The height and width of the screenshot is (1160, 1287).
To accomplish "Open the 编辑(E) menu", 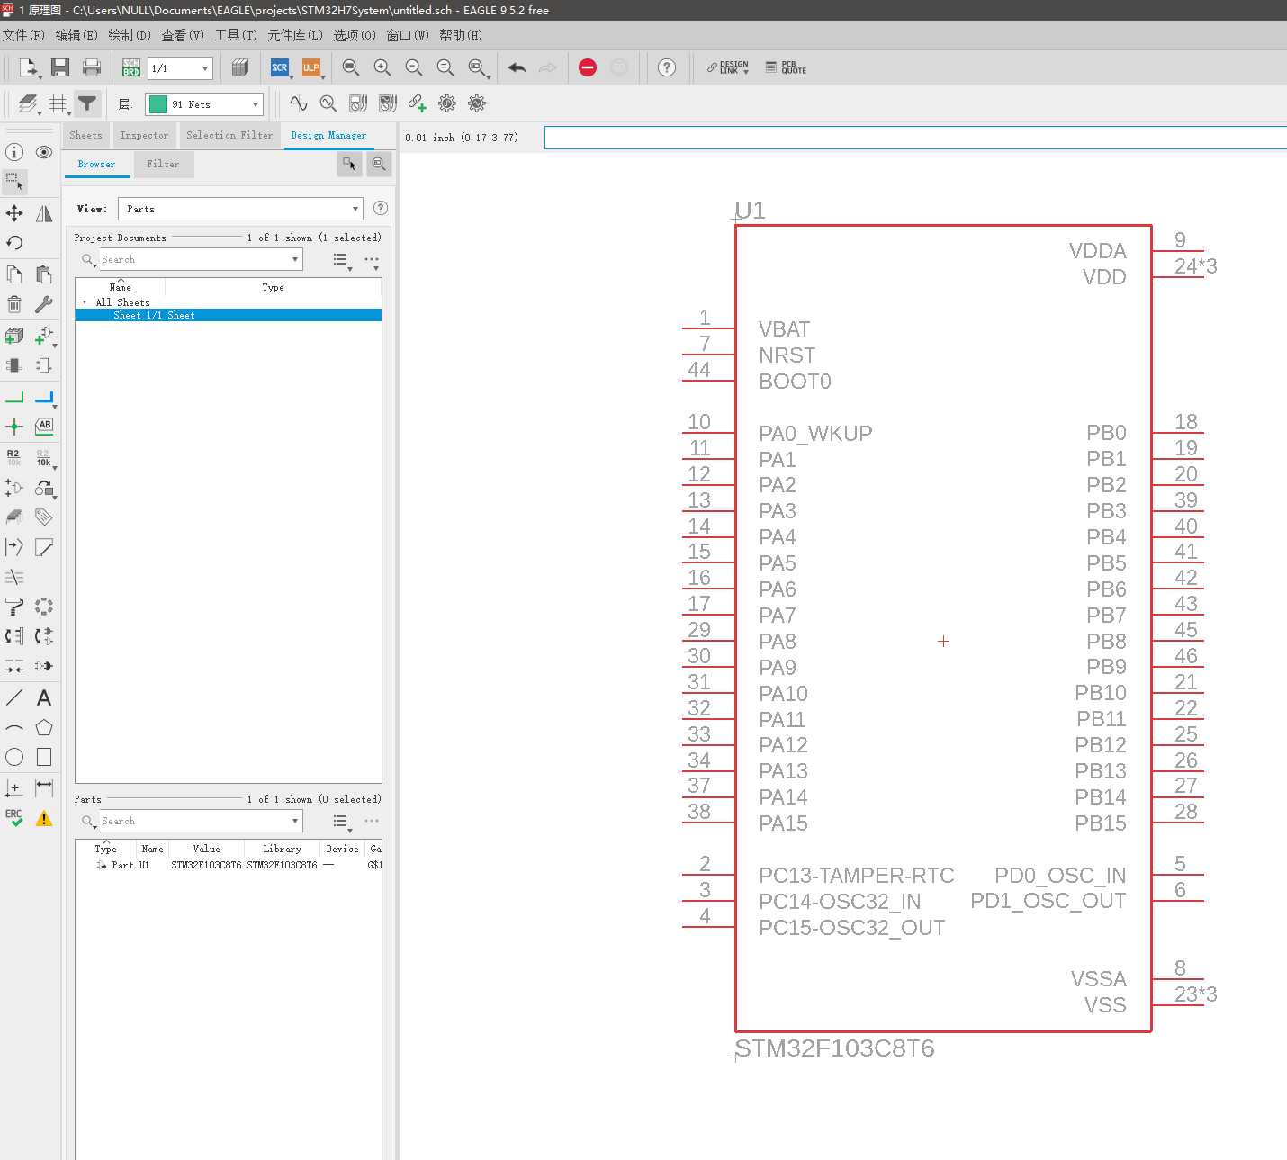I will [76, 35].
